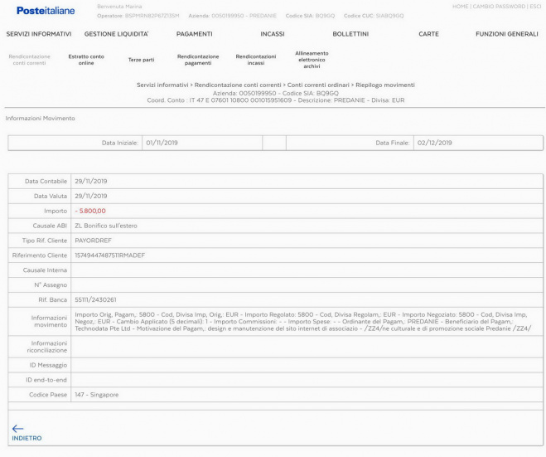Click the Poste Italiane logo
This screenshot has width=546, height=457.
45,10
